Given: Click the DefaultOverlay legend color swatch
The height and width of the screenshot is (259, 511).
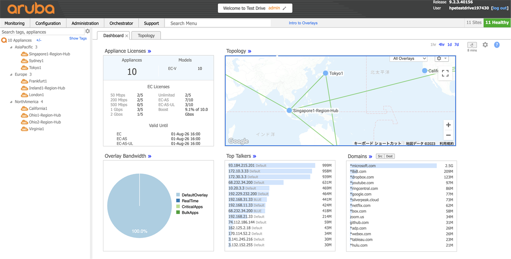Looking at the screenshot, I should coord(178,195).
